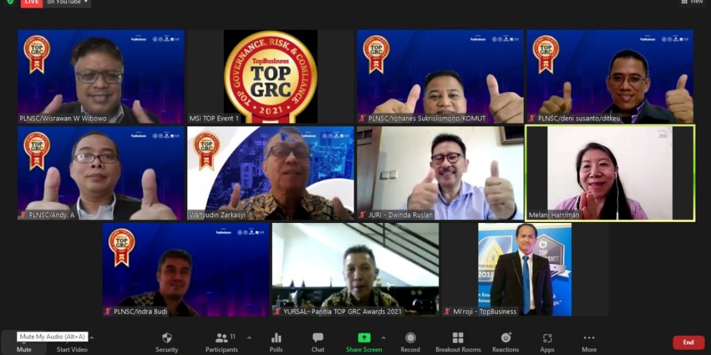Open the Chat panel
Screen dimensions: 711x355
tap(318, 343)
